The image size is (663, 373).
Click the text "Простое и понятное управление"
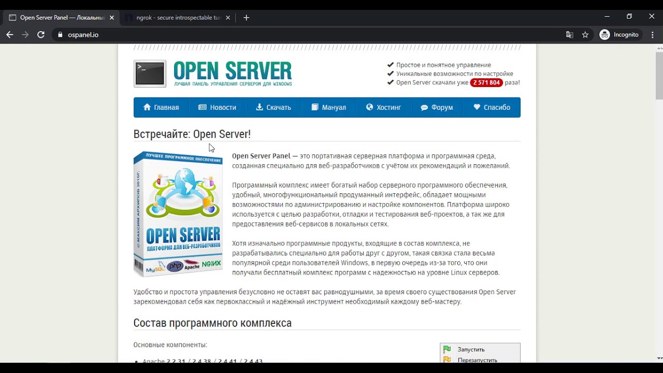443,65
